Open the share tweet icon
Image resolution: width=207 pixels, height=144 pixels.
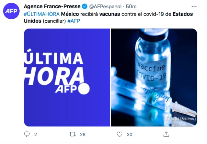tap(166, 134)
